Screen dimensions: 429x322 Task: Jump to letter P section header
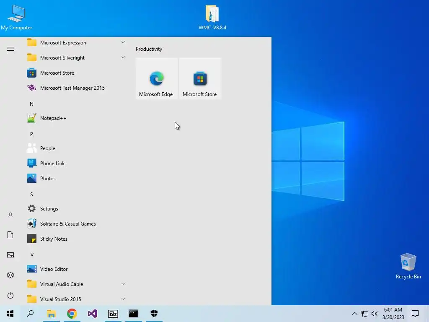pos(31,134)
